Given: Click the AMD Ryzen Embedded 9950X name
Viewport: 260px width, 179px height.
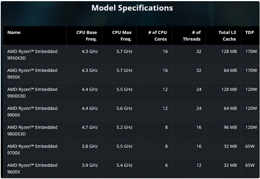Looking at the screenshot, I should pyautogui.click(x=32, y=73).
